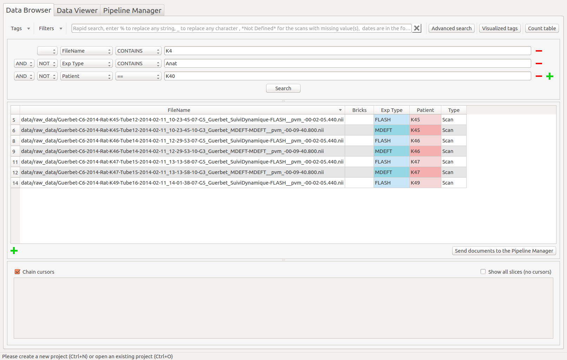The image size is (567, 360).
Task: Open the Tags dropdown menu
Action: 20,28
